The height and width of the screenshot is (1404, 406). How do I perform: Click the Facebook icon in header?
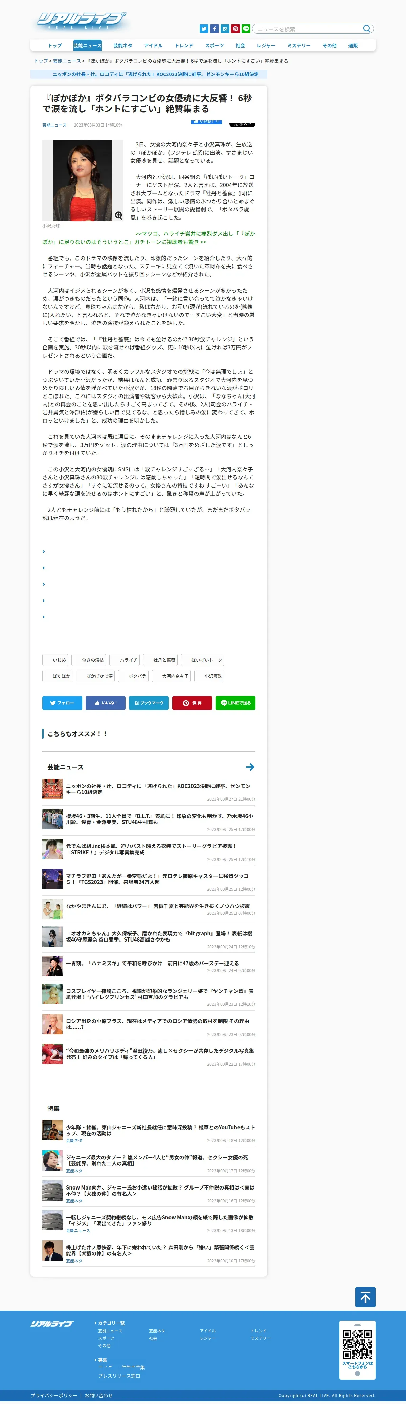coord(214,29)
